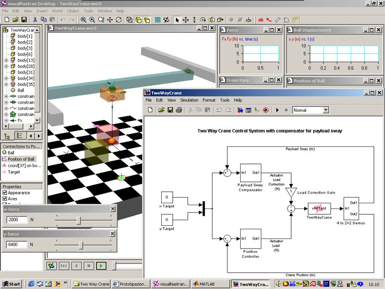Open the World menu in visualNastran
This screenshot has width=385, height=289.
[57, 11]
